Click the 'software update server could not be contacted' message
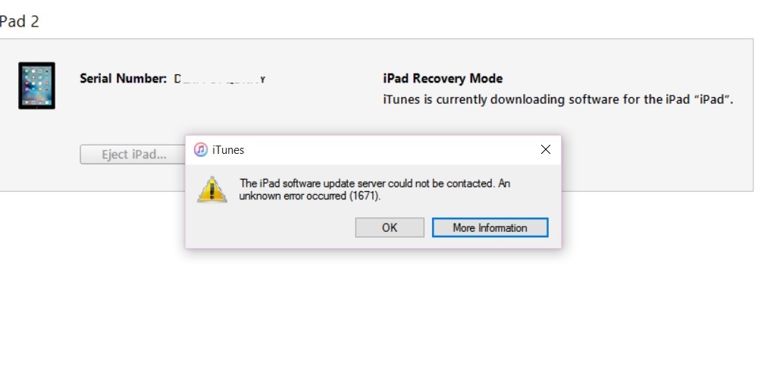 click(x=374, y=183)
